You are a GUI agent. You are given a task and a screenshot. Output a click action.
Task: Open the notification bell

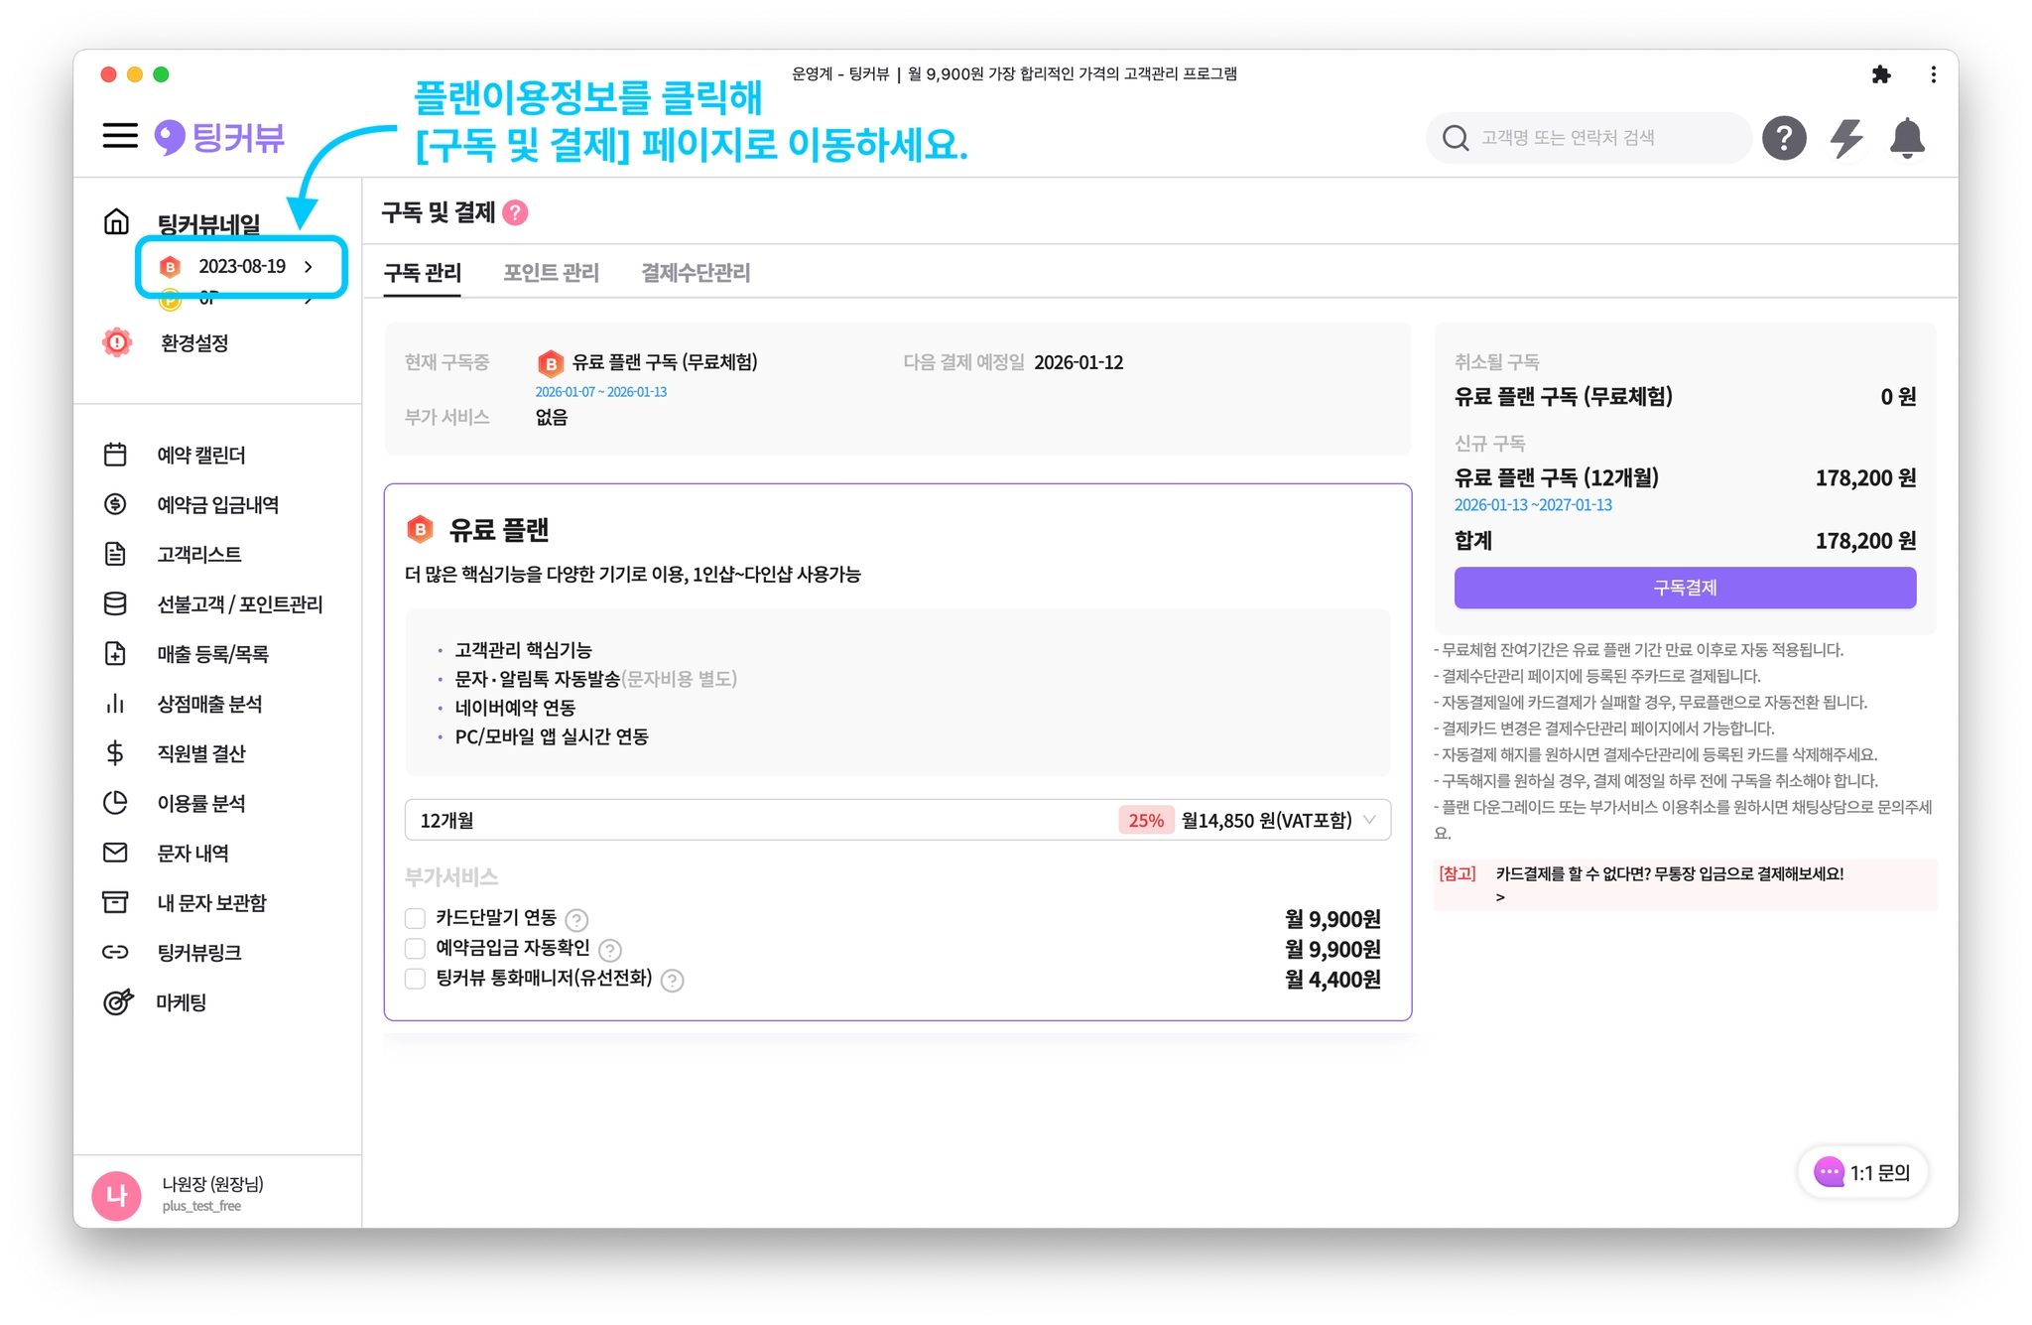tap(1907, 138)
